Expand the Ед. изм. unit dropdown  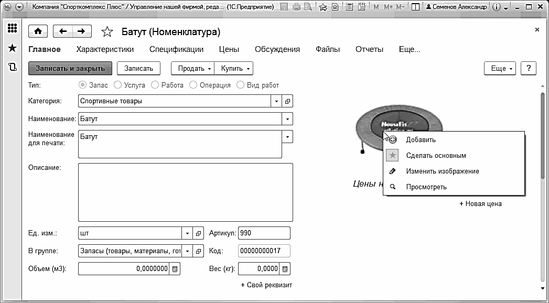pyautogui.click(x=188, y=234)
